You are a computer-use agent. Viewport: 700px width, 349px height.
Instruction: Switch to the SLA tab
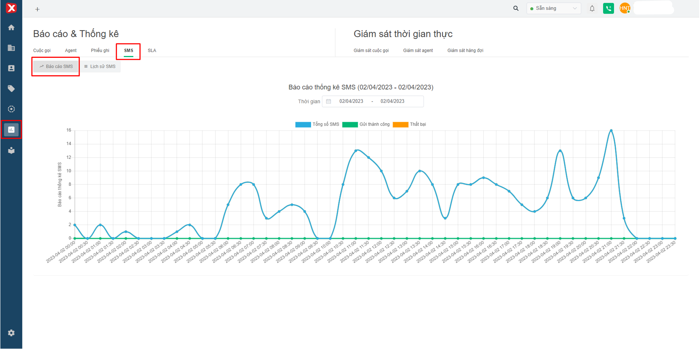pyautogui.click(x=152, y=51)
